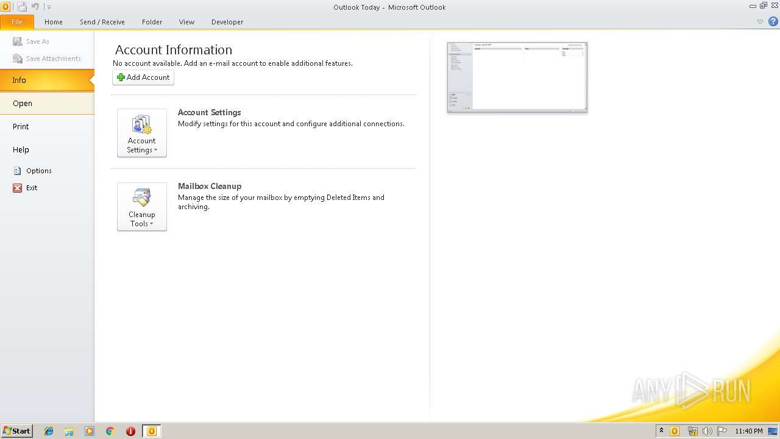Click the 'No account available' message text
Screen dimensions: 780x439
point(233,63)
